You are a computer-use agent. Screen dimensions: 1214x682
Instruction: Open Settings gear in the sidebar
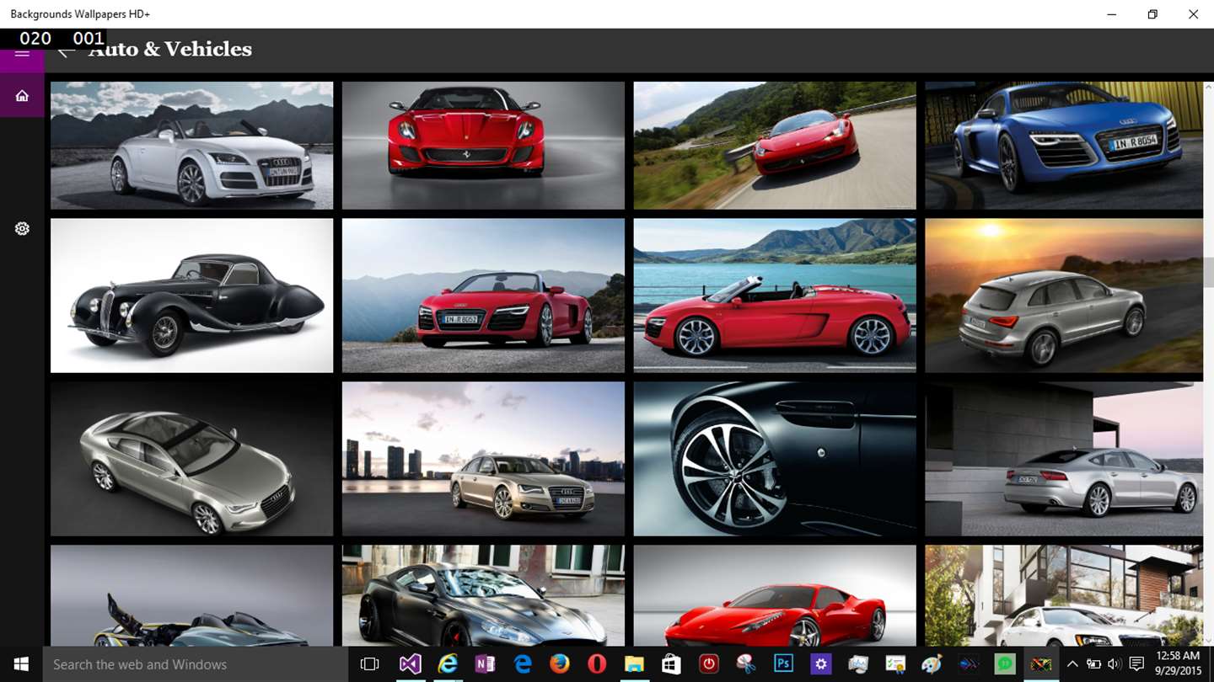click(x=22, y=228)
